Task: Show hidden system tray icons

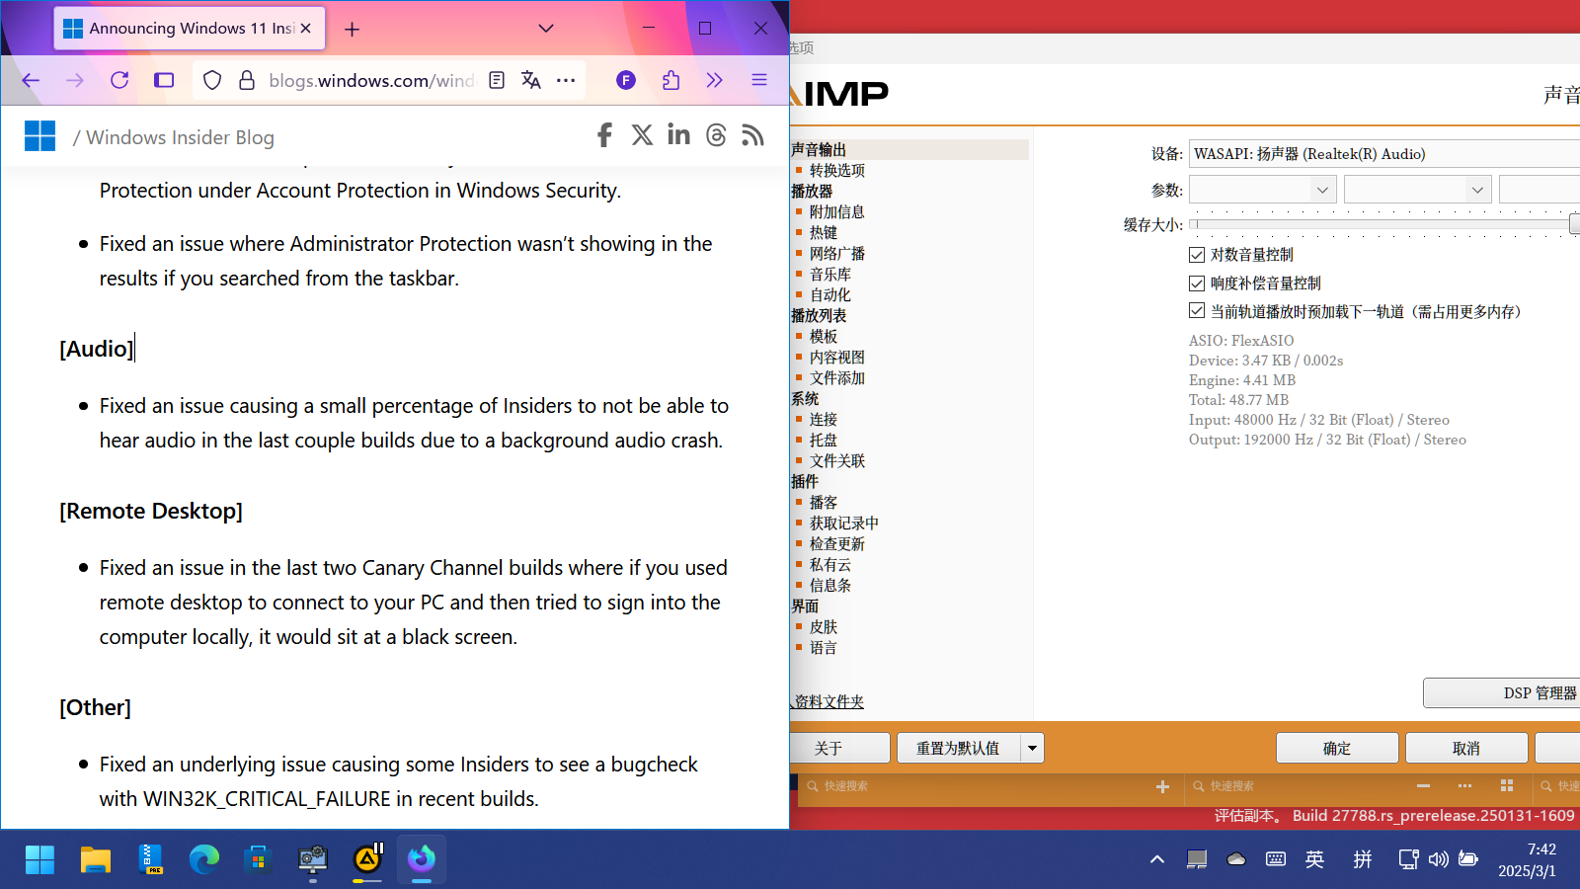Action: tap(1157, 859)
